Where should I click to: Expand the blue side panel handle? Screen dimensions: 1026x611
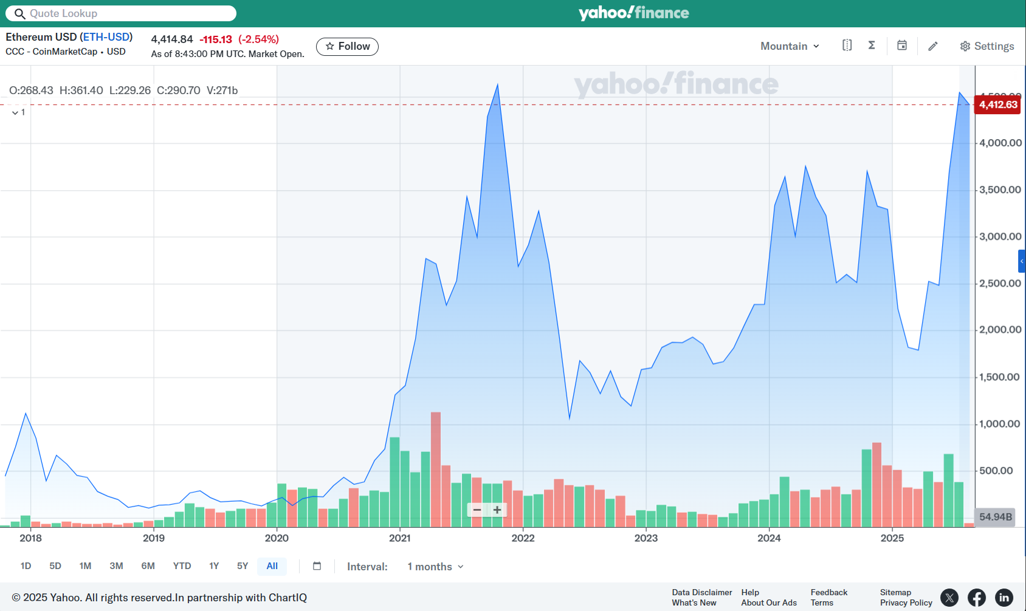[1022, 261]
